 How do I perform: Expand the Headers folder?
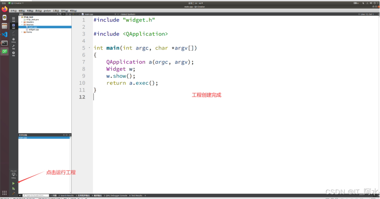coord(22,22)
